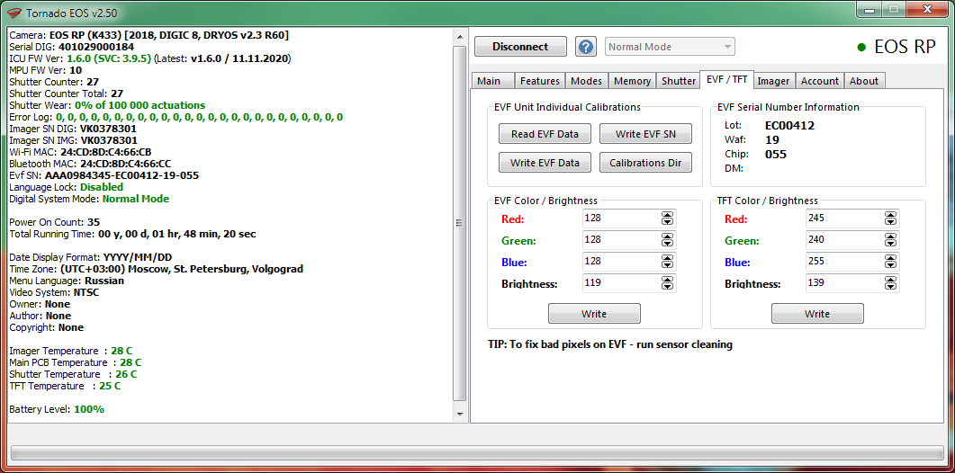Open the Calibrations Dir button
955x473 pixels.
pos(645,163)
